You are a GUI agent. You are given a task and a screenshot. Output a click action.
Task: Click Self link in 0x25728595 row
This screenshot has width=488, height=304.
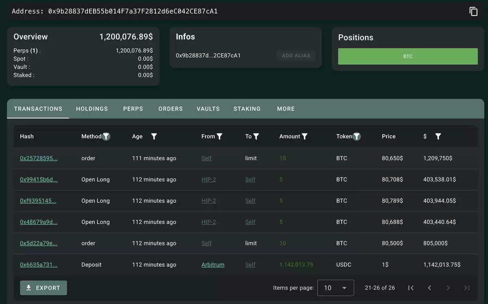coord(207,159)
